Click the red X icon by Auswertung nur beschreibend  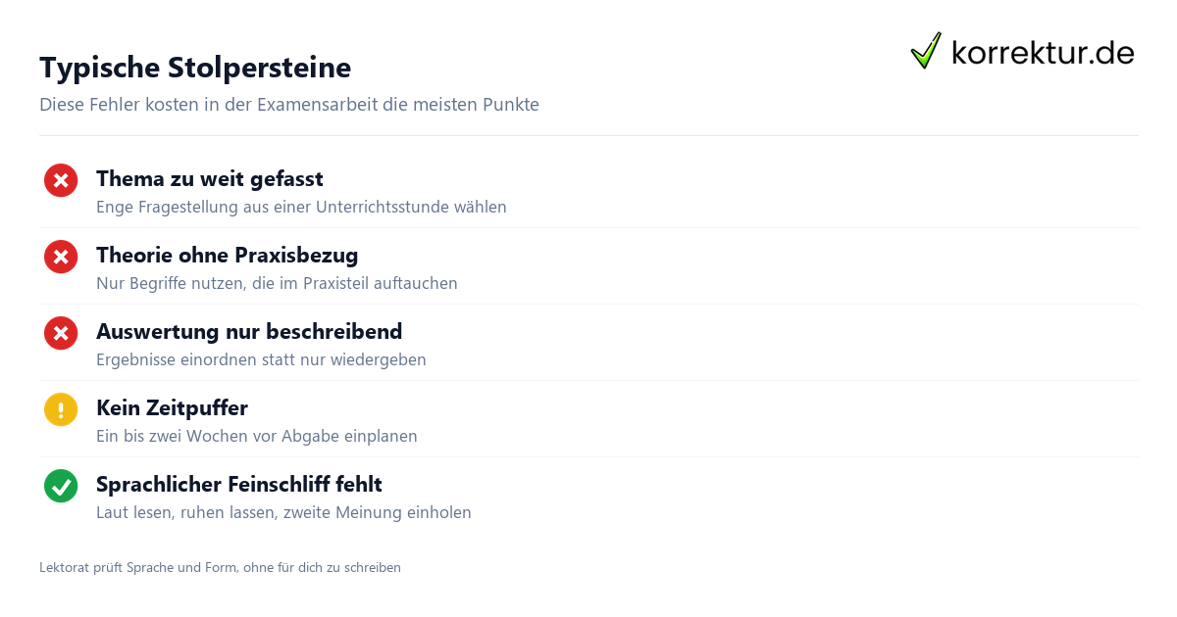(x=61, y=333)
